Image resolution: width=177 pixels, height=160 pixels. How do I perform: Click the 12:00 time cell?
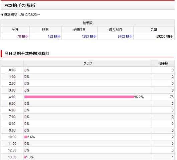pos(12,150)
